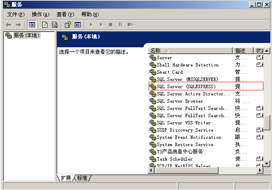
Task: Click the Start Service play button
Action: point(91,25)
